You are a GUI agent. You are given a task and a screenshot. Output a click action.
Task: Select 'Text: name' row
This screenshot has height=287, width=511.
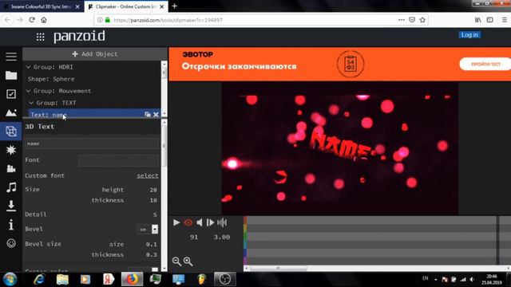coord(94,114)
